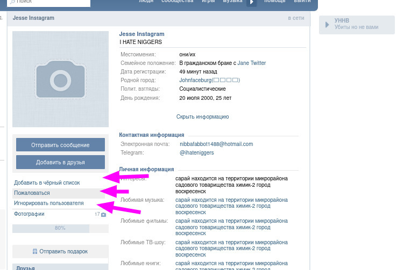The height and width of the screenshot is (270, 411).
Task: Select 'Добавить в чёрный список' link
Action: [x=47, y=183]
